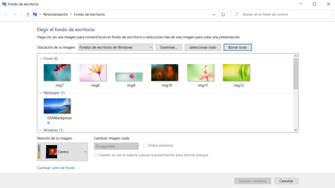Collapse the Flores (6) section
Image resolution: width=335 pixels, height=188 pixels.
coord(40,59)
